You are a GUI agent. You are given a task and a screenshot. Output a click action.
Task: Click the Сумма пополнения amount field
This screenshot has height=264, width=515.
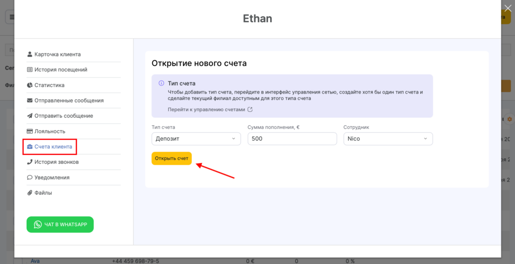click(292, 139)
